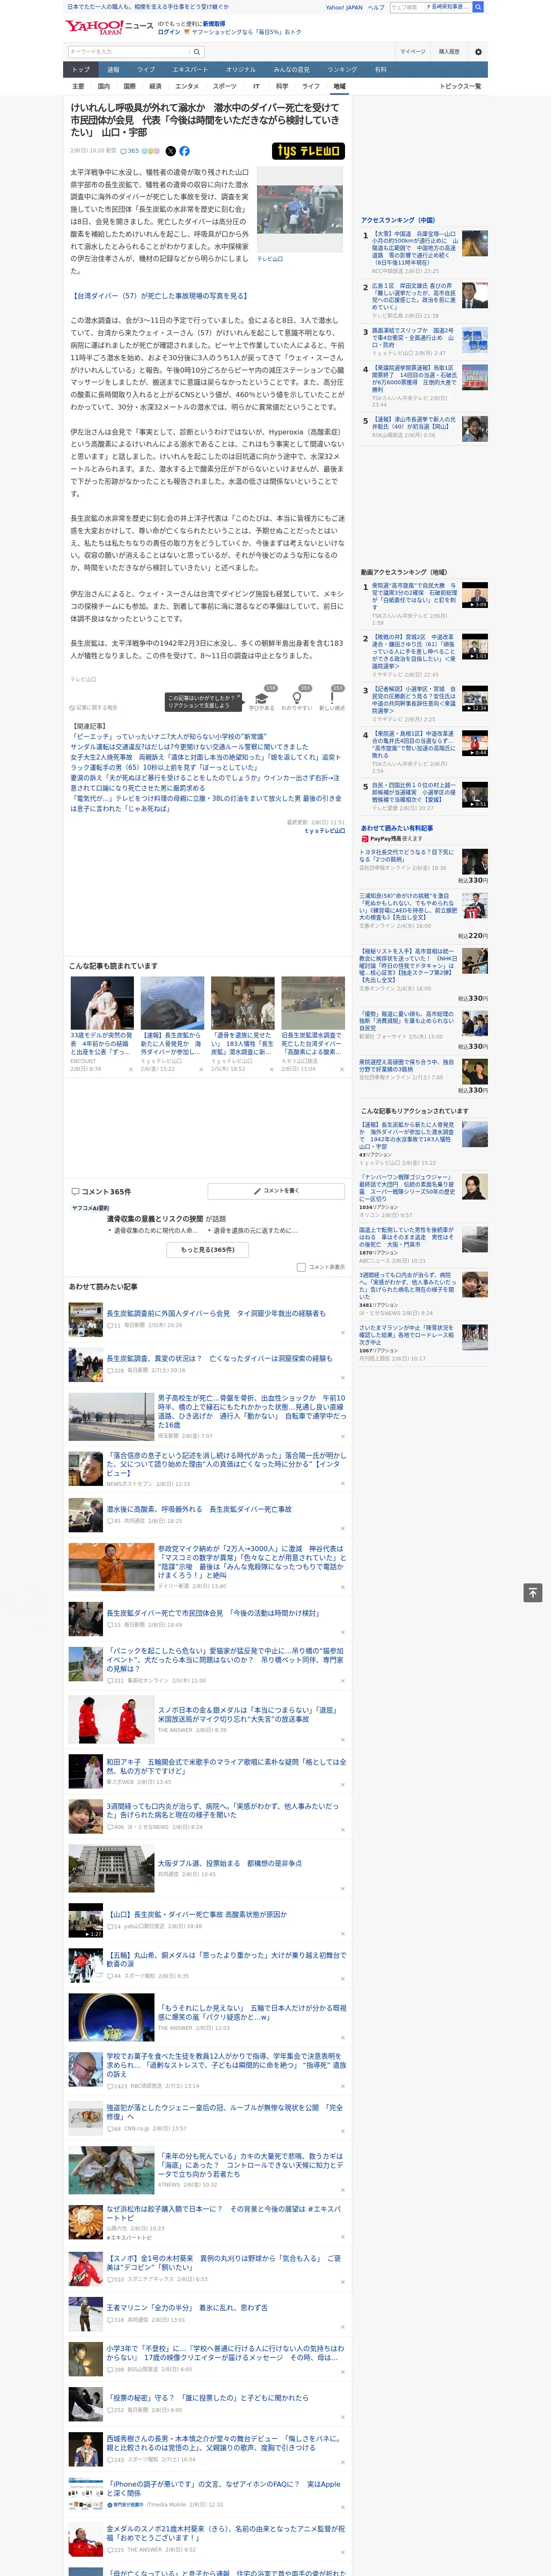
Task: Open 王者マリニン article link
Action: (x=187, y=2307)
